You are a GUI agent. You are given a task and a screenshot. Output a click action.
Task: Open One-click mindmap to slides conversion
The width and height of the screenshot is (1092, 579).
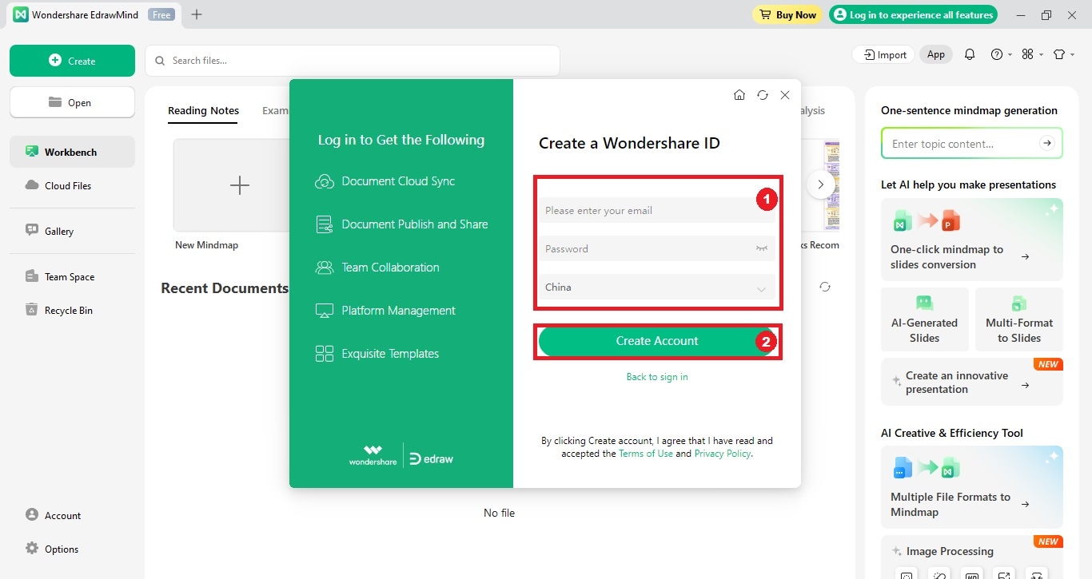972,240
